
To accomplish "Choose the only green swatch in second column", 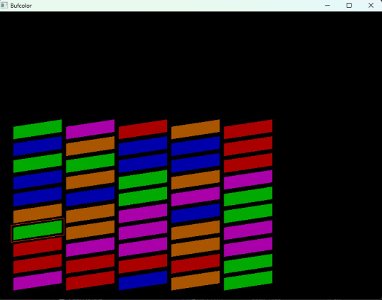I will 90,163.
